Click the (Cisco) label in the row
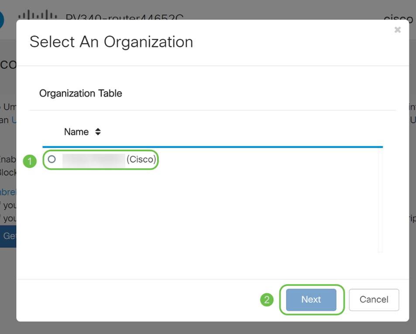416x334 pixels. point(141,160)
